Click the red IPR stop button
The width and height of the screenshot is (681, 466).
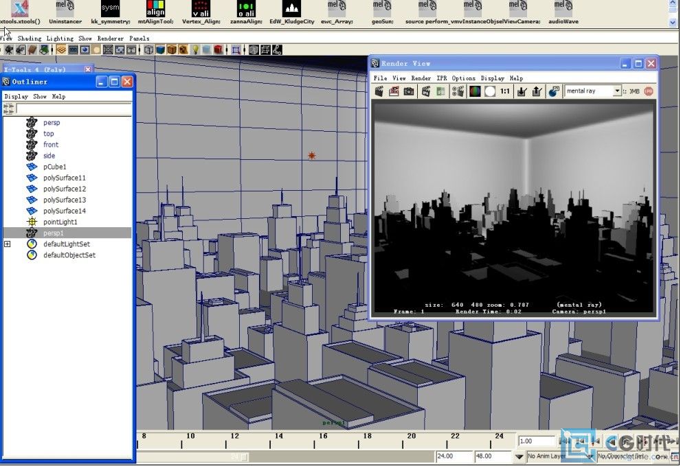coord(648,91)
